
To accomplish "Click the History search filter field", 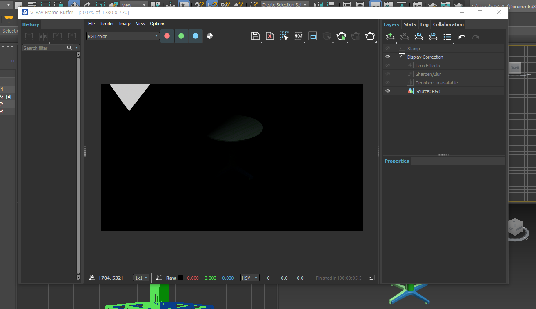I will click(x=45, y=48).
